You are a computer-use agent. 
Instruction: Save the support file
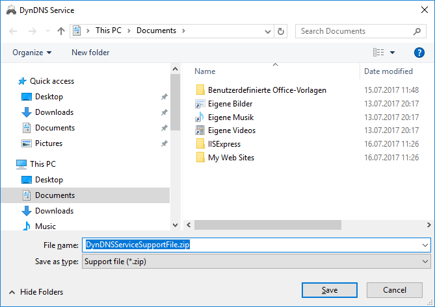(329, 290)
